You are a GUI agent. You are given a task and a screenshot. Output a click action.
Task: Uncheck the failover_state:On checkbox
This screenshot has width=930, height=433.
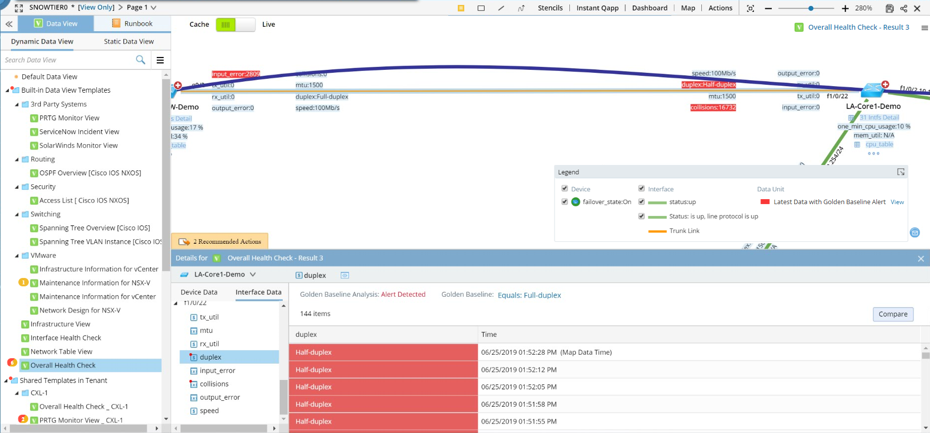point(564,202)
